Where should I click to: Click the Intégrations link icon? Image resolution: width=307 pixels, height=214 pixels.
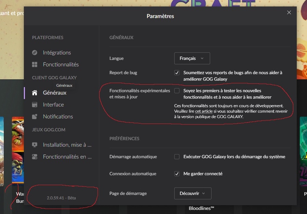35,52
